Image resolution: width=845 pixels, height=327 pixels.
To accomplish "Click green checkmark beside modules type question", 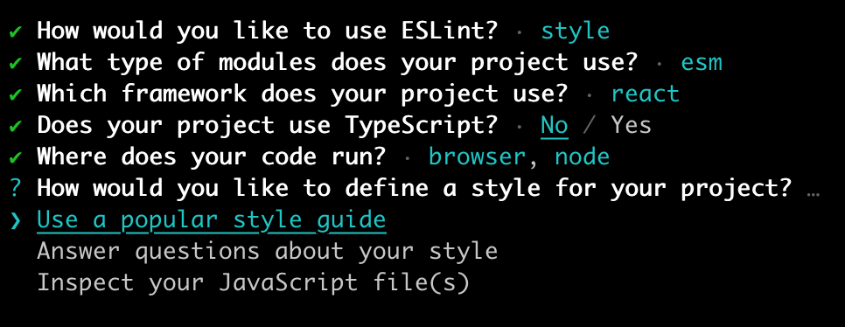I will [x=16, y=63].
